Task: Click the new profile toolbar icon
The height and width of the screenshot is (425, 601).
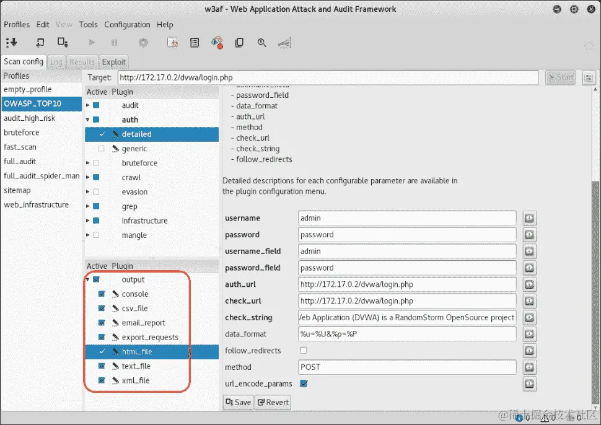Action: [x=40, y=42]
